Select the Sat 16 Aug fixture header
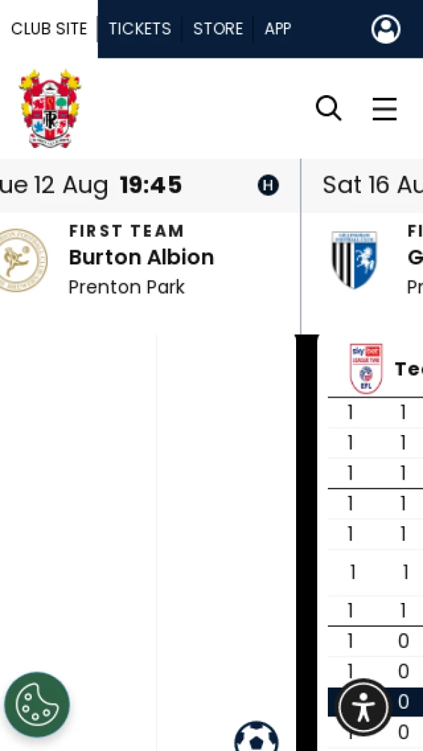The image size is (423, 751). tap(362, 185)
